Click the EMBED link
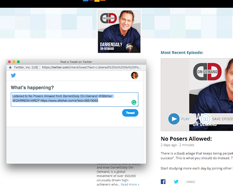The height and width of the screenshot is (188, 233). (191, 182)
